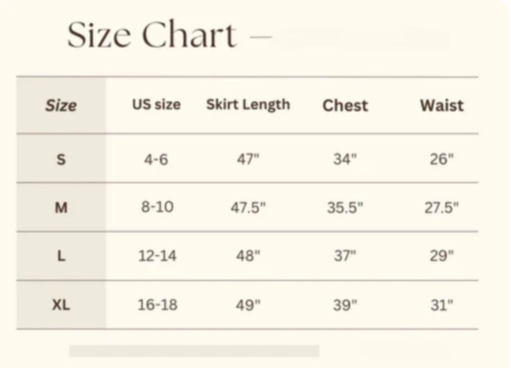
Task: Click the US size column header
Action: pos(156,104)
